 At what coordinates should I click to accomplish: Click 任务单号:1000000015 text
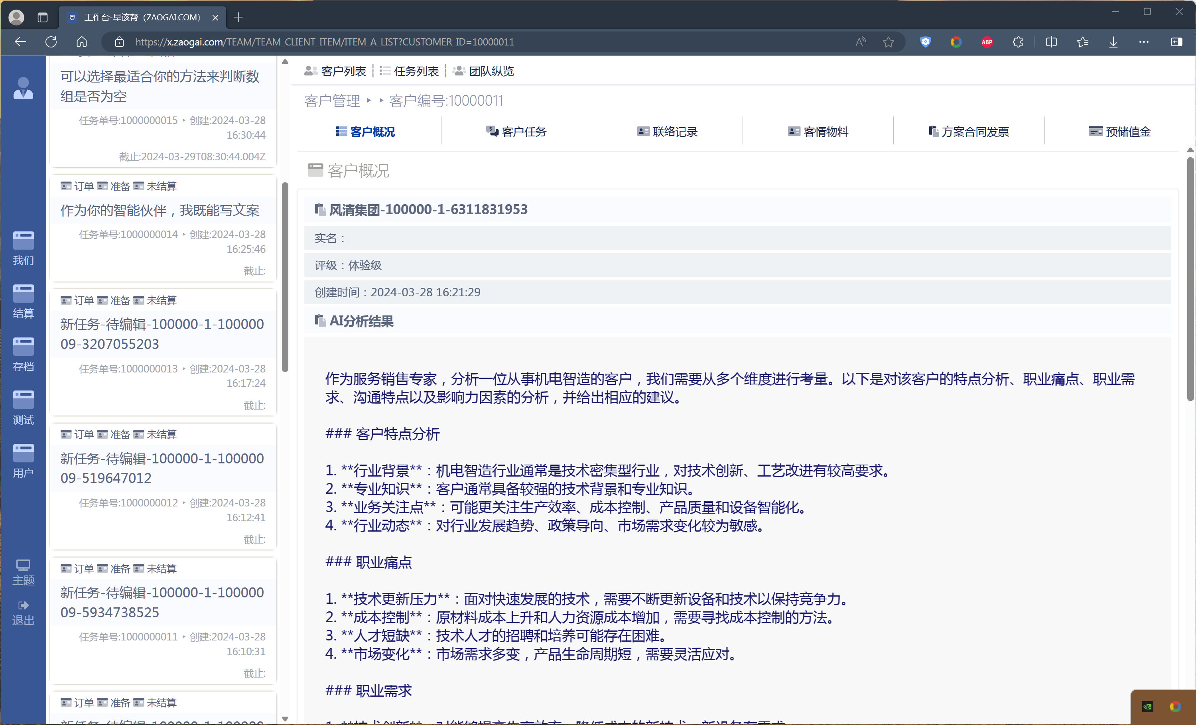click(128, 120)
